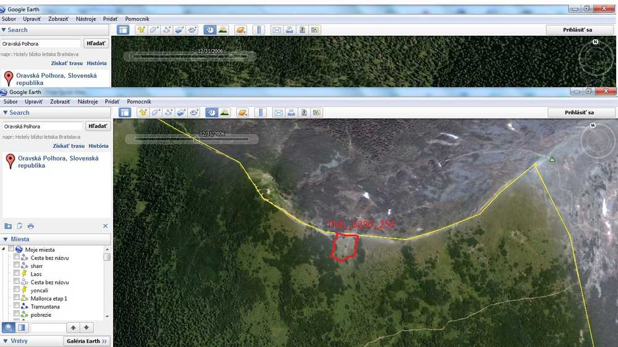Image resolution: width=618 pixels, height=347 pixels.
Task: Check the yoncali checkbox
Action: (x=17, y=290)
